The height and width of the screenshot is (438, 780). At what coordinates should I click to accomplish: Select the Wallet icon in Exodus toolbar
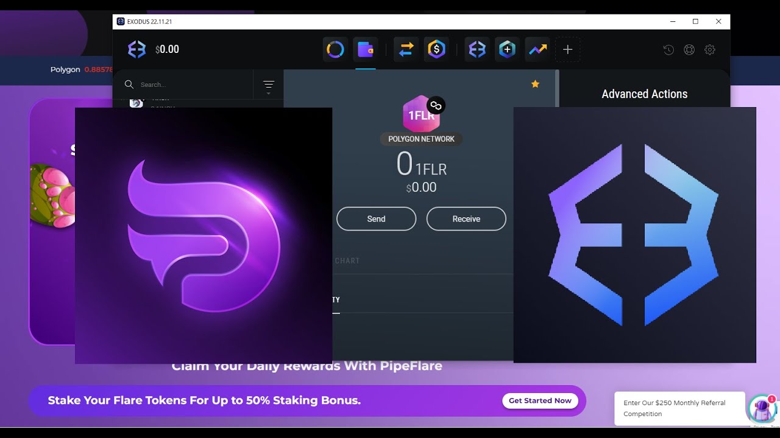pos(366,49)
